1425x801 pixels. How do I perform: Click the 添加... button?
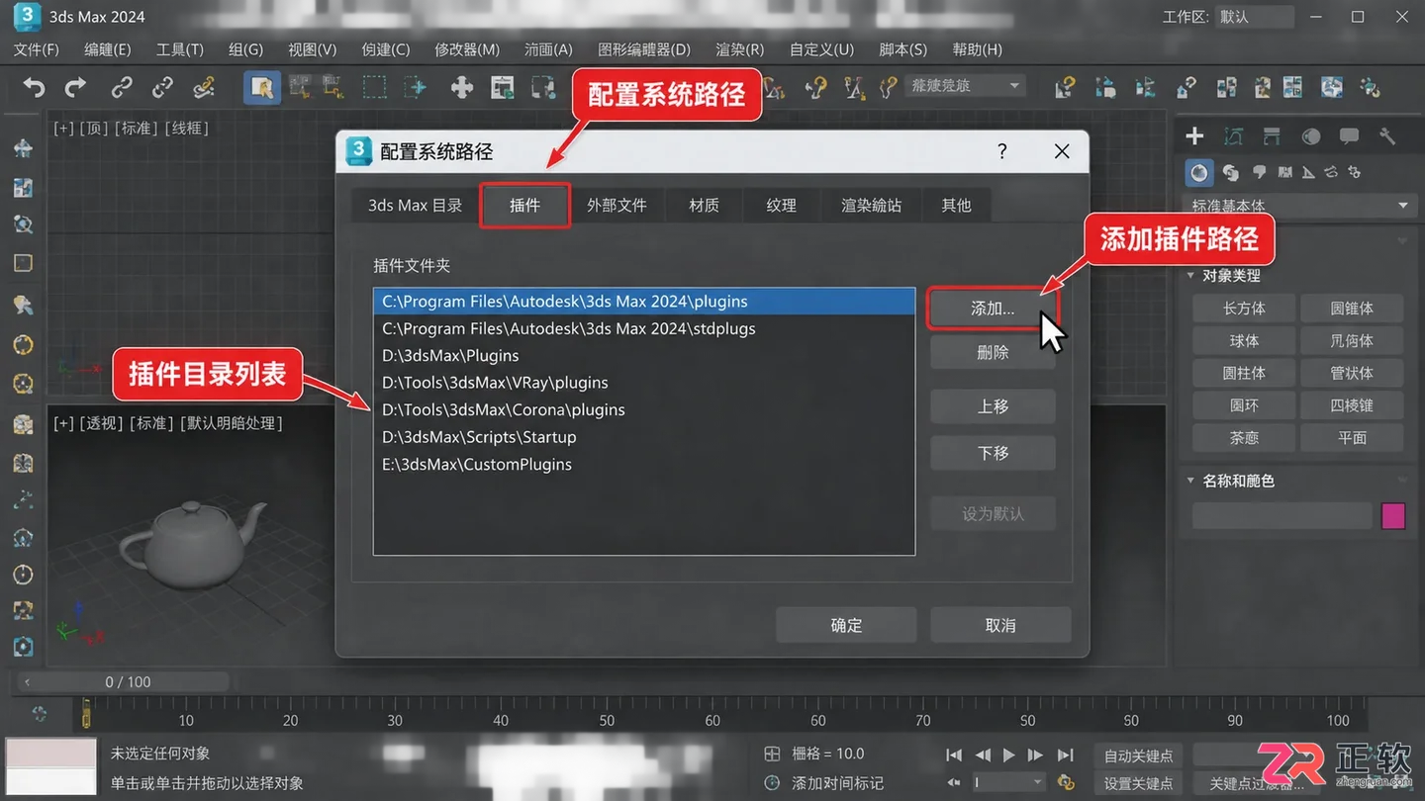[x=993, y=309]
